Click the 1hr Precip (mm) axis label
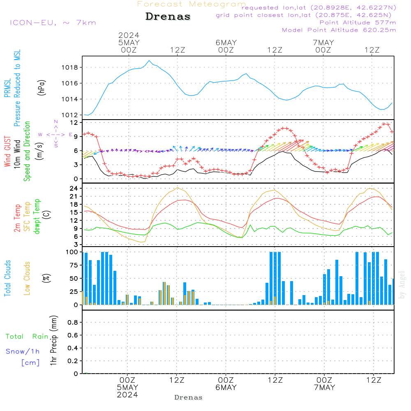The image size is (411, 411). pos(53,340)
